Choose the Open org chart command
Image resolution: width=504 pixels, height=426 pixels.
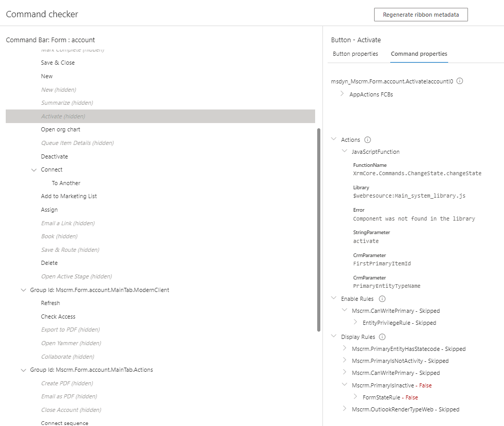pyautogui.click(x=61, y=129)
